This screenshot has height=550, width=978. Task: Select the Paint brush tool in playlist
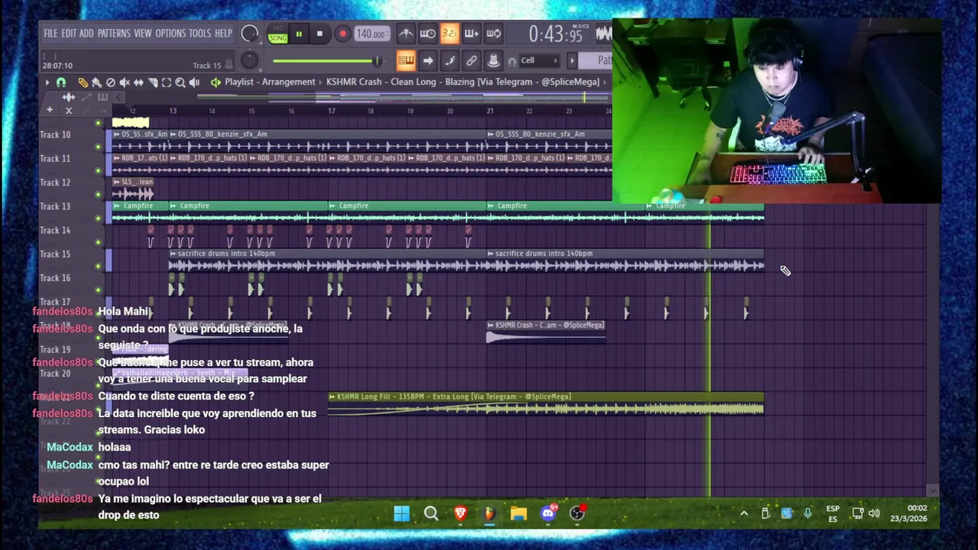[x=96, y=82]
